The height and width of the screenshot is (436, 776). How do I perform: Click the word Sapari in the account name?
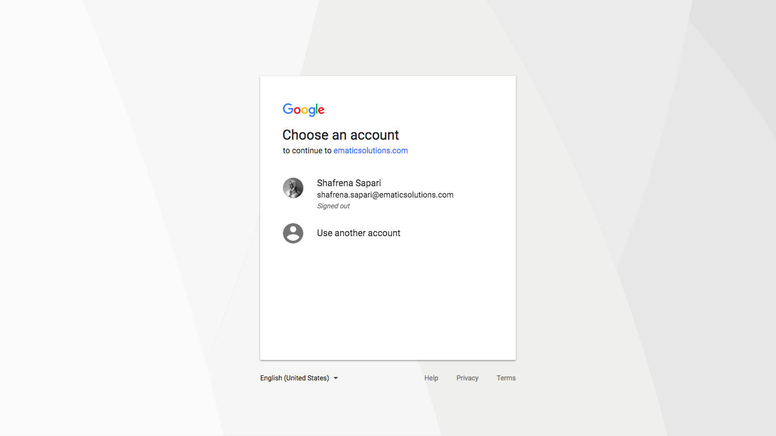(368, 183)
